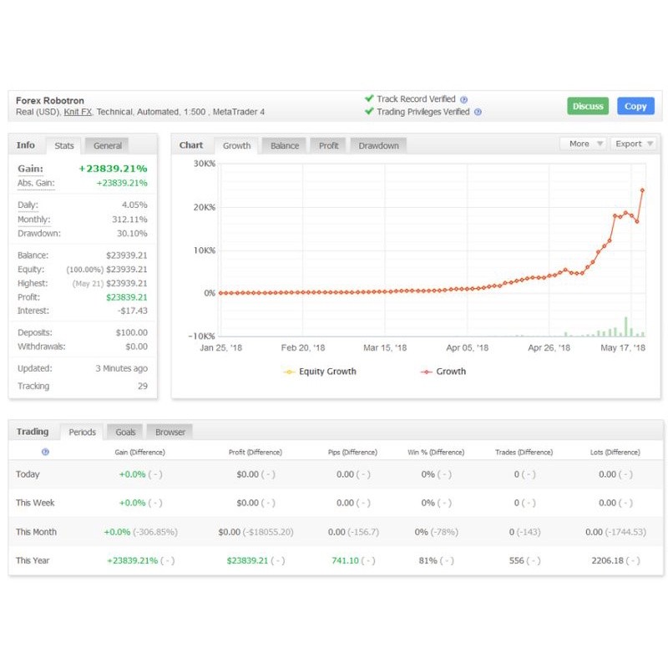The width and height of the screenshot is (668, 668).
Task: View the Drawdown chart tab
Action: pos(378,144)
